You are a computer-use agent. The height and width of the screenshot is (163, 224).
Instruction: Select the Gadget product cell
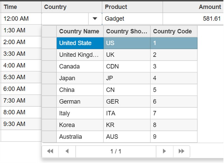coord(132,19)
